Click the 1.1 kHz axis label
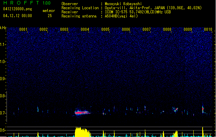 pos(3,45)
